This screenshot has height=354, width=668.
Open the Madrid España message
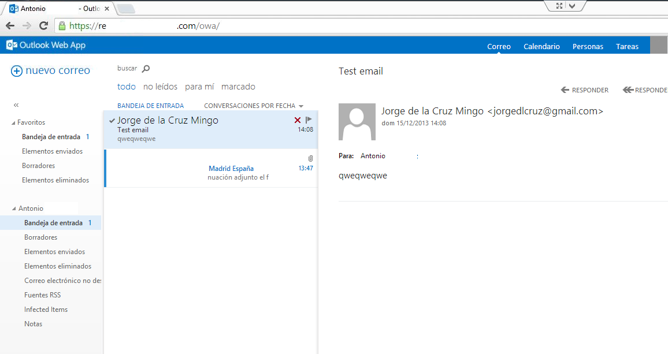211,168
